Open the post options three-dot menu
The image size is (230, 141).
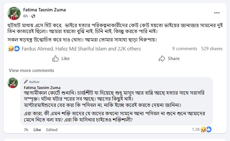(217, 13)
